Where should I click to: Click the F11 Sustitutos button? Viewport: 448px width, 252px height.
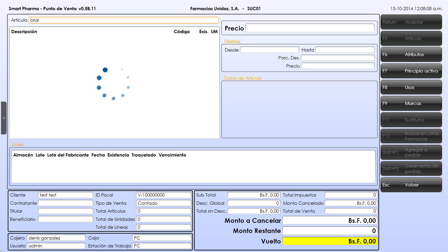pyautogui.click(x=411, y=120)
